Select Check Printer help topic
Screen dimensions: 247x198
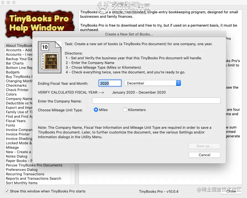(x=17, y=90)
